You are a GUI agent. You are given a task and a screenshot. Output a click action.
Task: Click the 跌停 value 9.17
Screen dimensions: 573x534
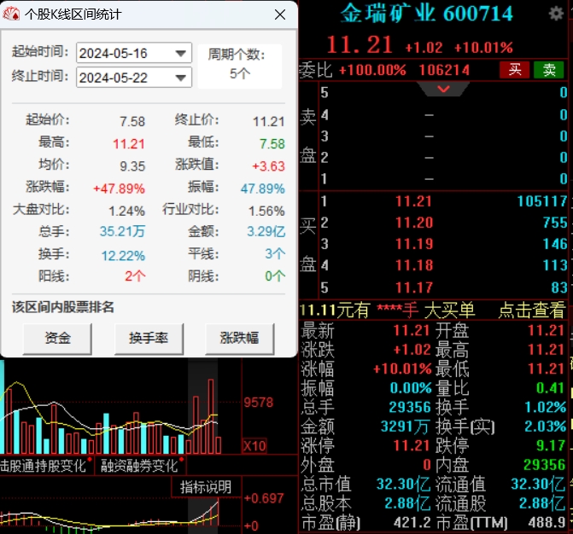click(550, 445)
